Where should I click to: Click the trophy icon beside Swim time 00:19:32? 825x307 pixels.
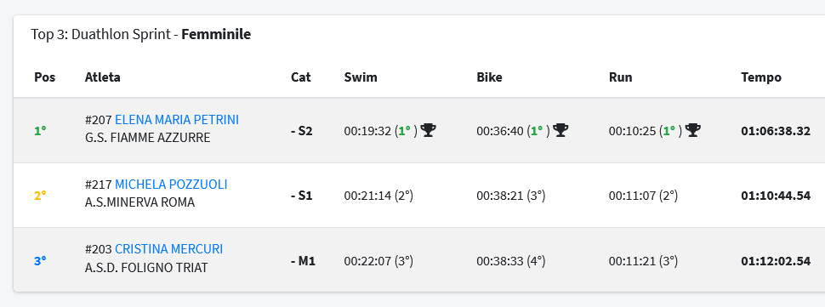point(429,130)
